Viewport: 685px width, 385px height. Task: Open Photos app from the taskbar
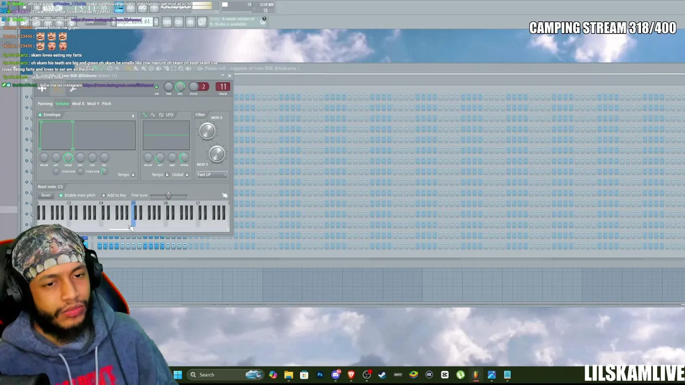click(491, 375)
